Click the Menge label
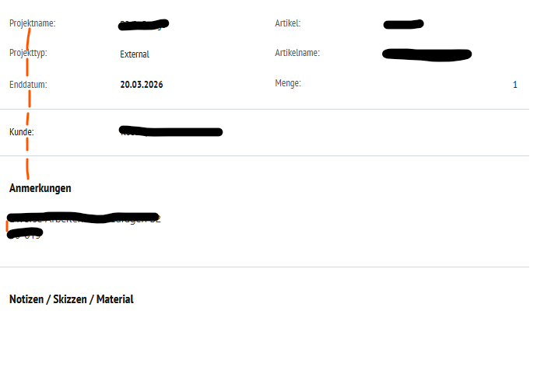537x377 pixels. [x=288, y=83]
